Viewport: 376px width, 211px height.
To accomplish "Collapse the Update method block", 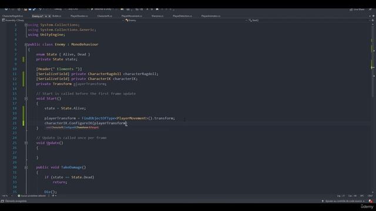I will click(26, 143).
